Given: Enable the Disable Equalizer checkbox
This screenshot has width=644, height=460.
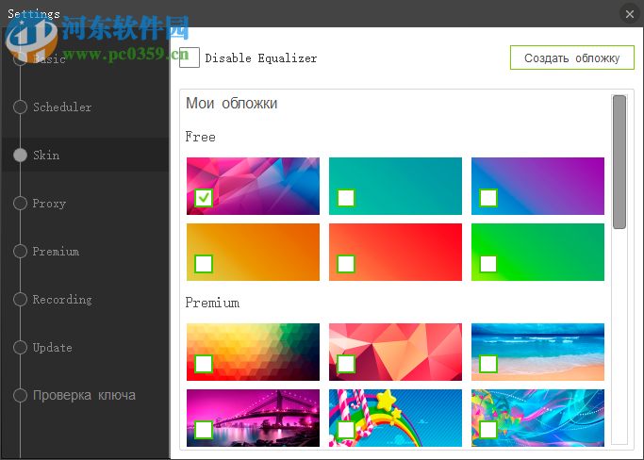Looking at the screenshot, I should (190, 57).
